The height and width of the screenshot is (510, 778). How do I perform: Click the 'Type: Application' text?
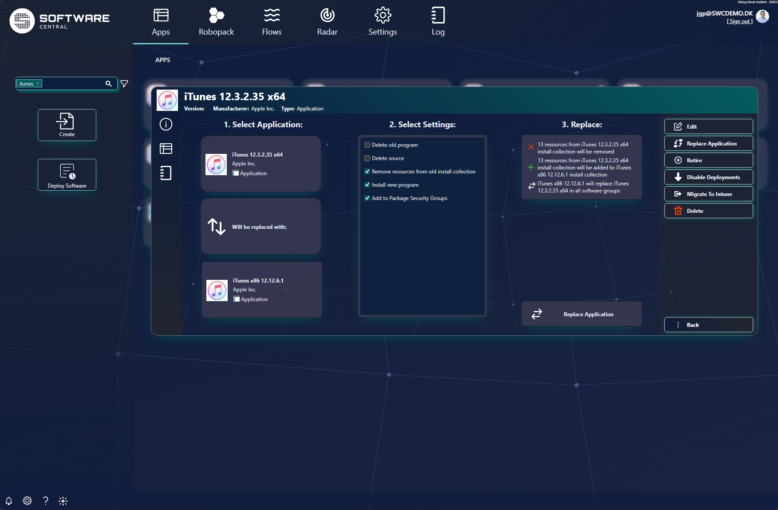tap(302, 109)
